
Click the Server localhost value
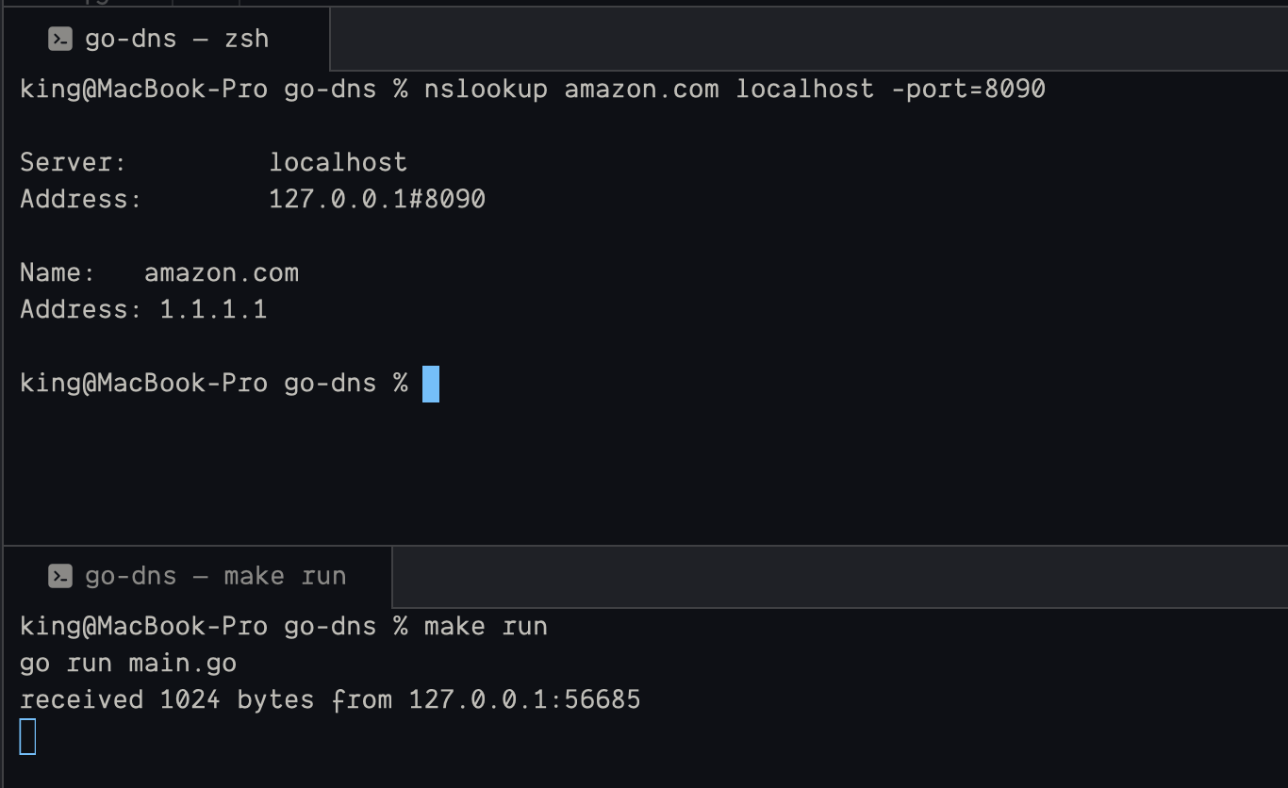(338, 163)
